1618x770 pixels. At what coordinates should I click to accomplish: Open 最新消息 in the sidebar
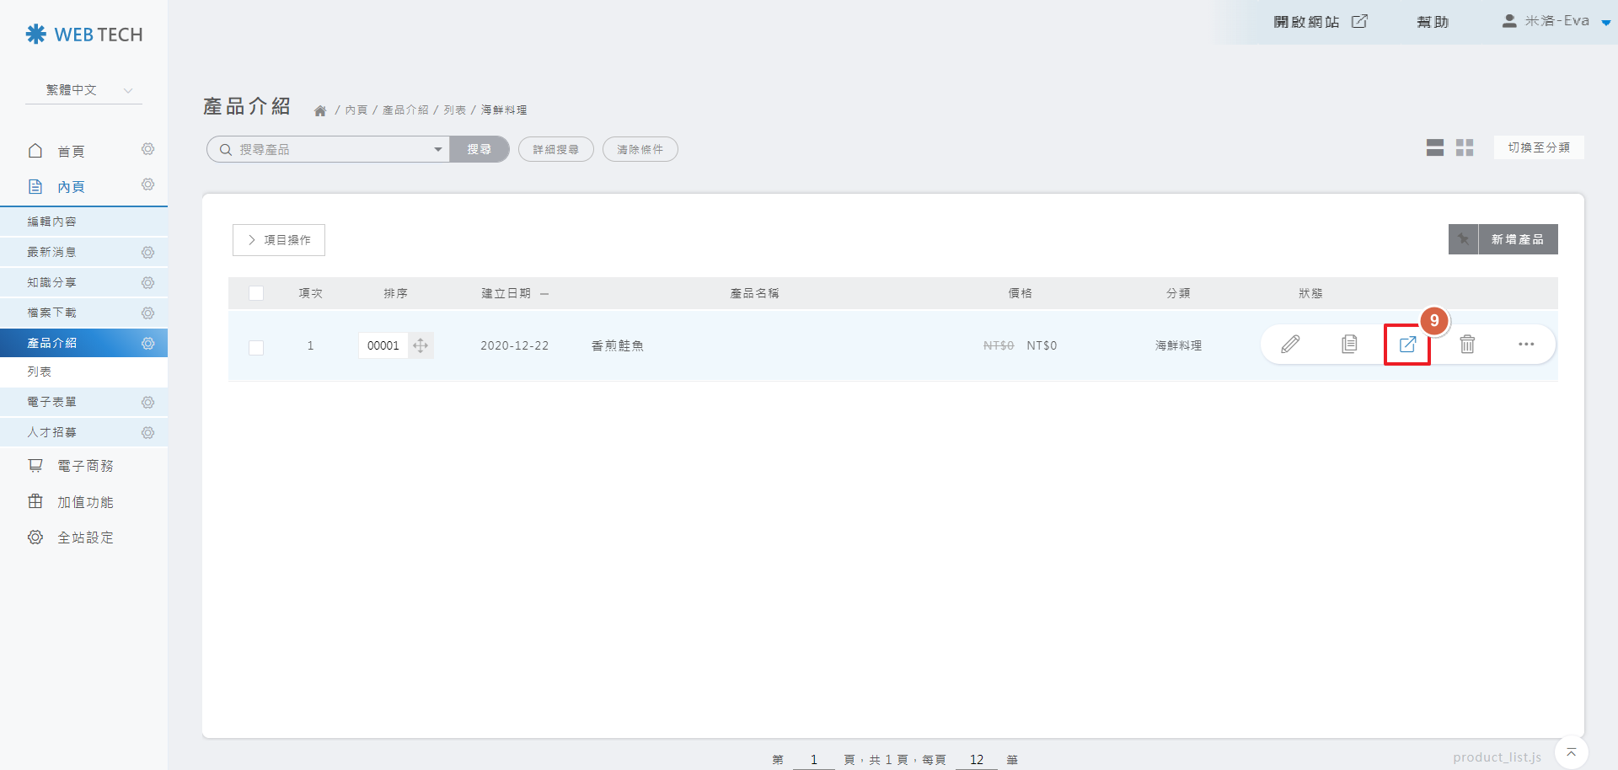pos(52,252)
